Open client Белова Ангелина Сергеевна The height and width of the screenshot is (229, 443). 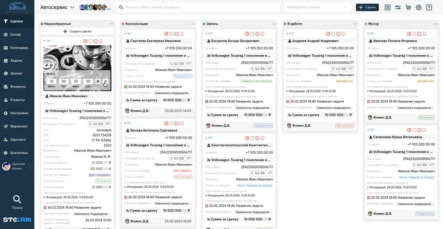(158, 131)
